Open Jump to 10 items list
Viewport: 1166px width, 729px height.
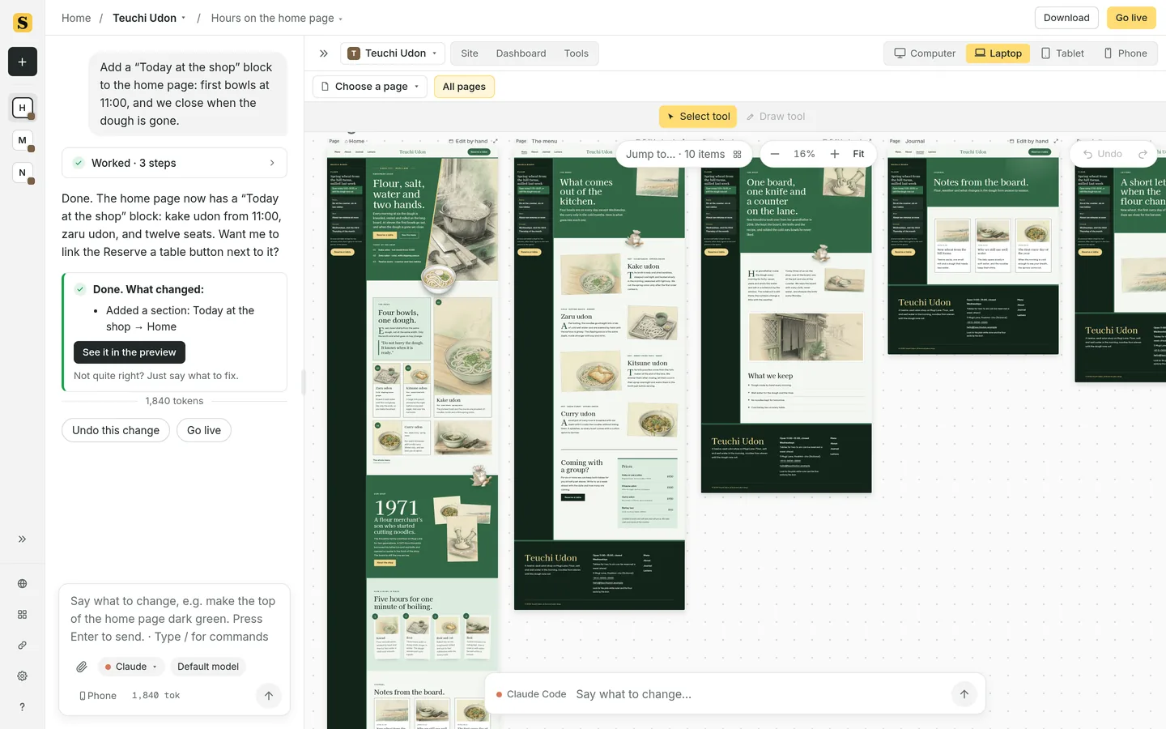[683, 154]
